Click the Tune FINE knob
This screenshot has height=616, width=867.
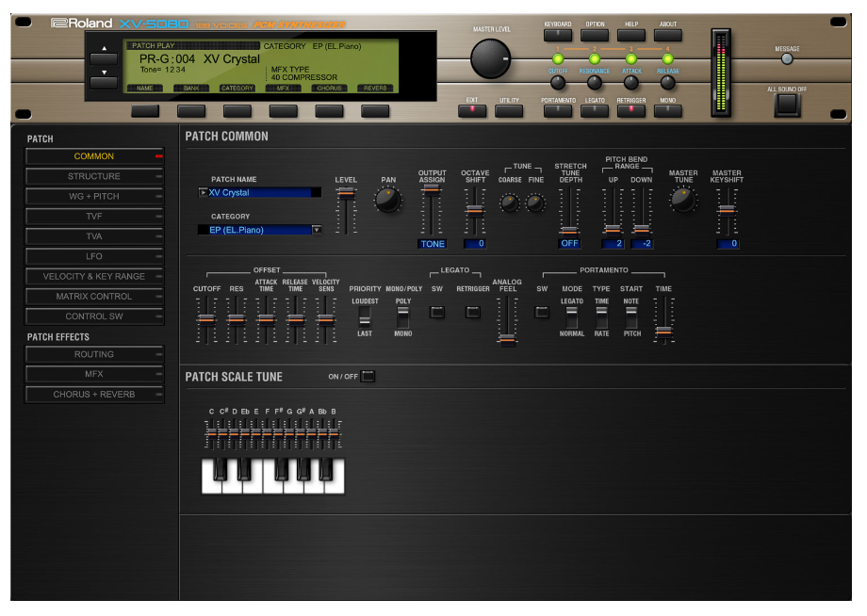click(535, 203)
